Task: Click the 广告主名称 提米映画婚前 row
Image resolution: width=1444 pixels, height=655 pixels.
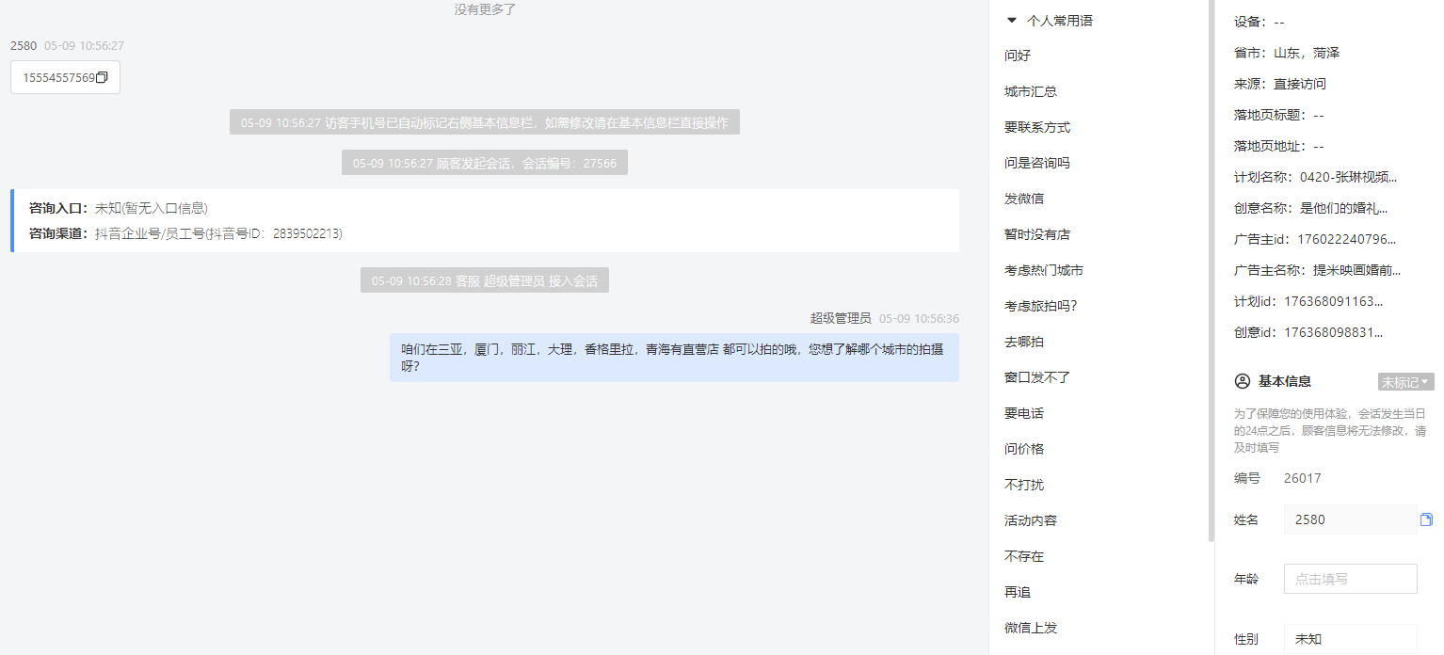Action: 1318,270
